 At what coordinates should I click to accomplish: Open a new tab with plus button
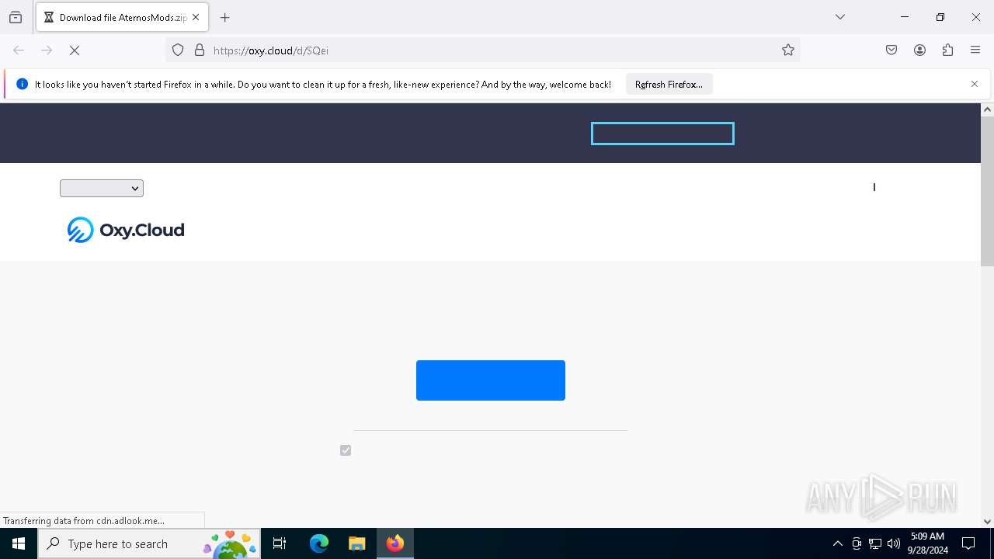[x=225, y=17]
